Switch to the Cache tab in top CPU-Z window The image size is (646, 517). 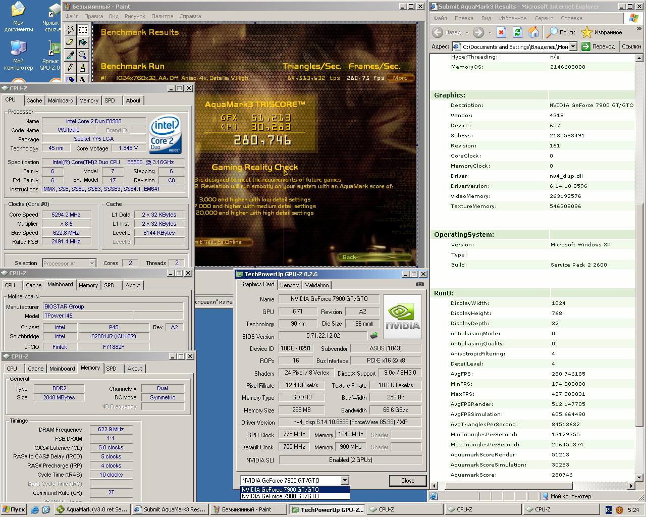point(34,100)
